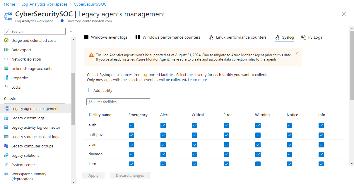
Task: Click the daemon facility name
Action: [95, 154]
